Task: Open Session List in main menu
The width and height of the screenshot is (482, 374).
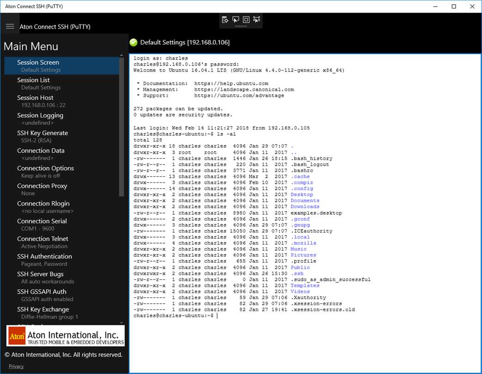Action: (x=61, y=83)
